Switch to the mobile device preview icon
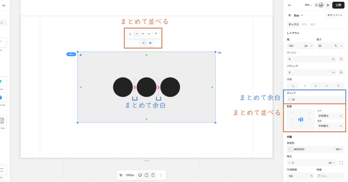Viewport: 348px width, 182px height. [x=153, y=175]
